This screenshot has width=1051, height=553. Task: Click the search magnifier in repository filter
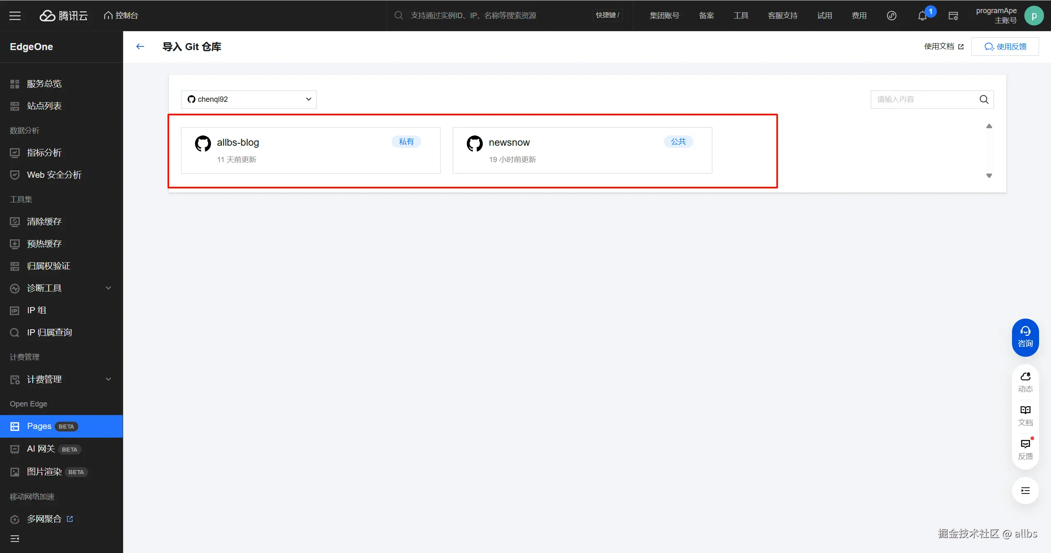pos(984,99)
